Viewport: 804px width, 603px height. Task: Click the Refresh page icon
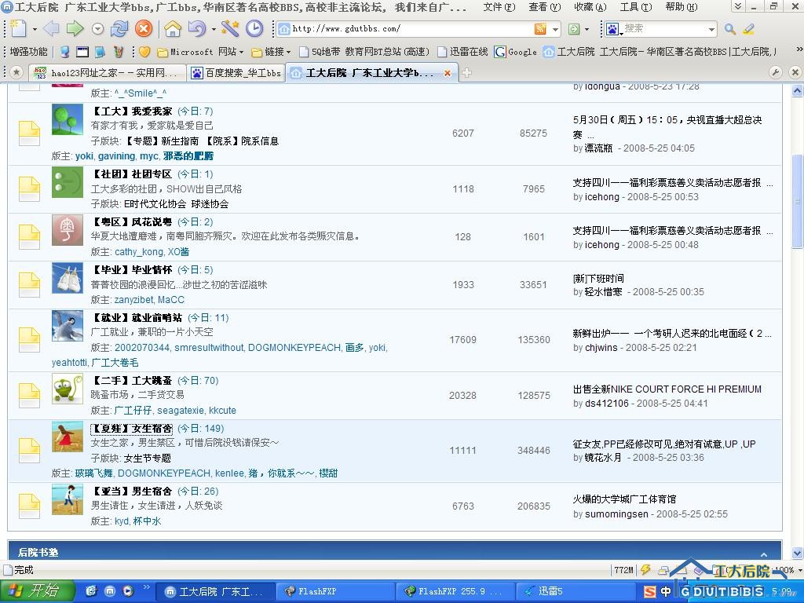click(119, 29)
